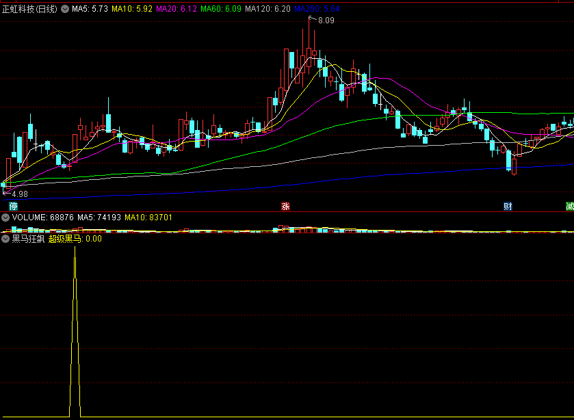Viewport: 574px width, 420px height.
Task: Open the VOLUME indicator dropdown arrow
Action: click(5, 218)
